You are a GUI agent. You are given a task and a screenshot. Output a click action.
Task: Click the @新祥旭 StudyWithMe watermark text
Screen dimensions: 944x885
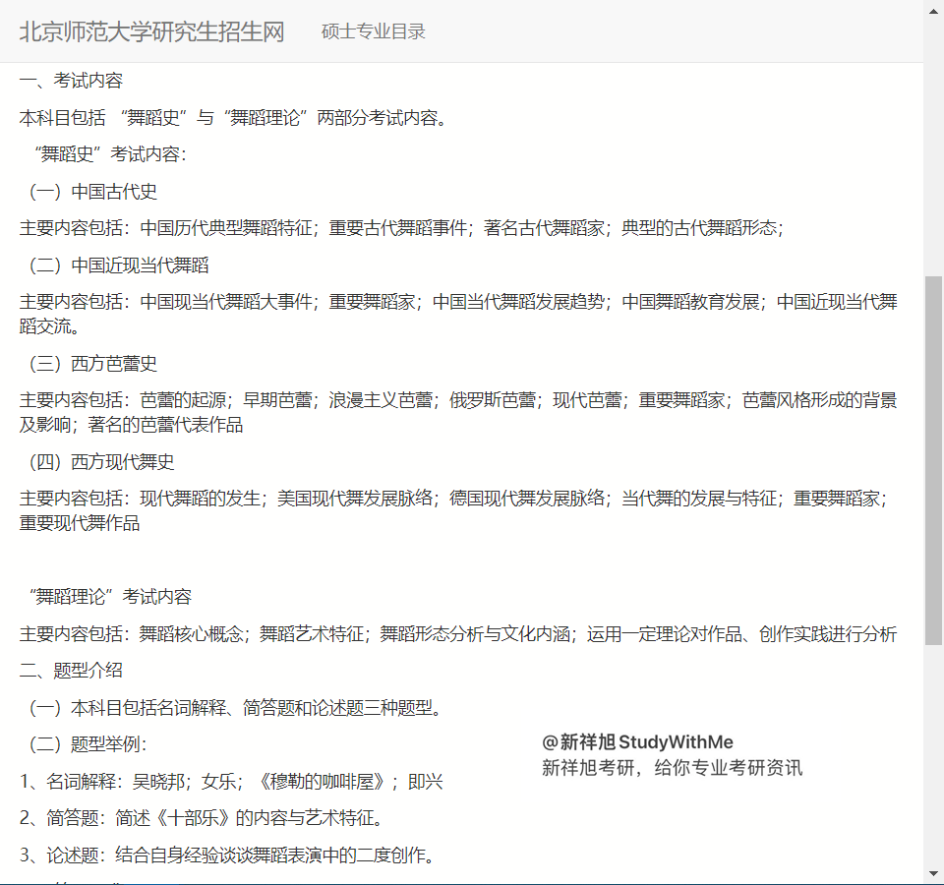pos(637,742)
